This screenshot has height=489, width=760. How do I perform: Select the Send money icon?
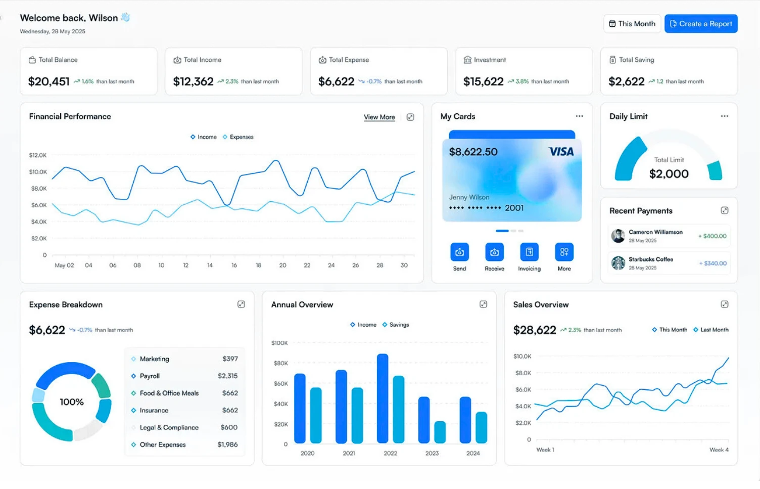tap(459, 253)
